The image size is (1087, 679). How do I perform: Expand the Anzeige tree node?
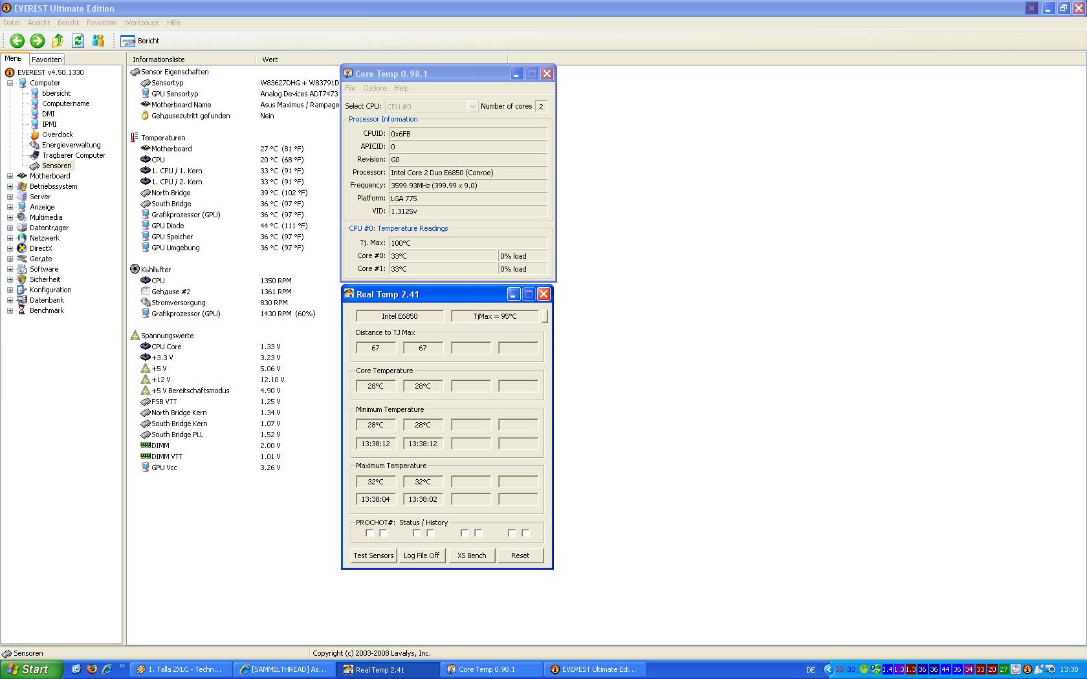pyautogui.click(x=10, y=207)
